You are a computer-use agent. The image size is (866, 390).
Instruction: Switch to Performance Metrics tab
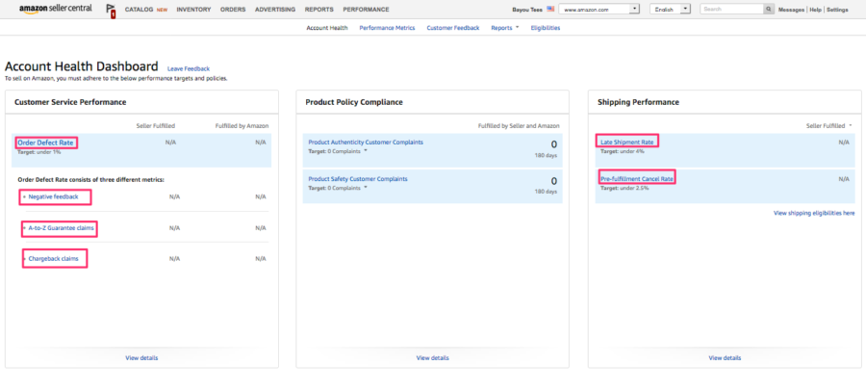pos(387,28)
